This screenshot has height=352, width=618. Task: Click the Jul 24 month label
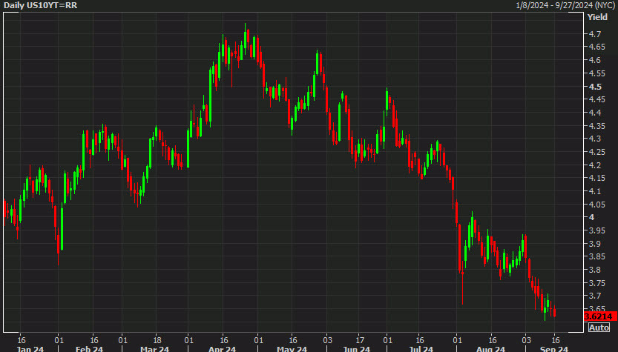pyautogui.click(x=421, y=348)
